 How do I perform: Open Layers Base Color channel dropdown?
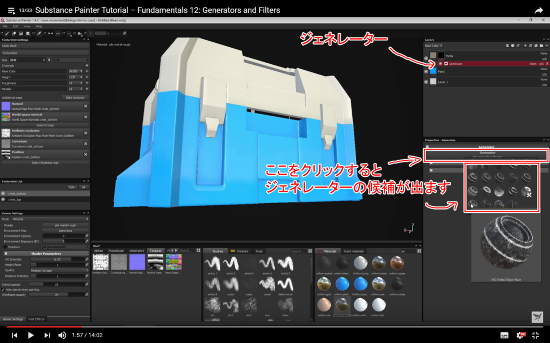(x=433, y=46)
